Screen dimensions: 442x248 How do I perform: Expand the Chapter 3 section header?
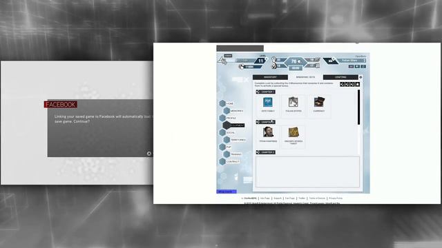(265, 152)
